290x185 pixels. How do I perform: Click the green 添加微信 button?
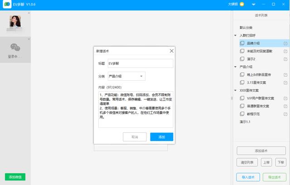15,177
